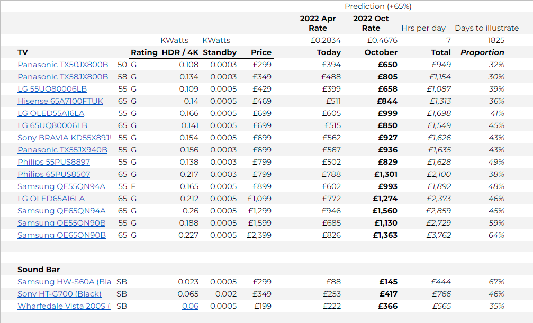Screen dimensions: 533x323
Task: Open the Samsung HW-S60A sound bar link
Action: 64,282
